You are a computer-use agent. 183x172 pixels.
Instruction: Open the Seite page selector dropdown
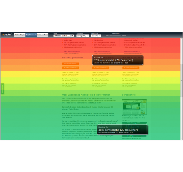click(64, 36)
